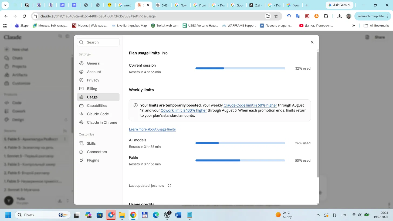Switch to the Google 'поко' tab

(125, 5)
